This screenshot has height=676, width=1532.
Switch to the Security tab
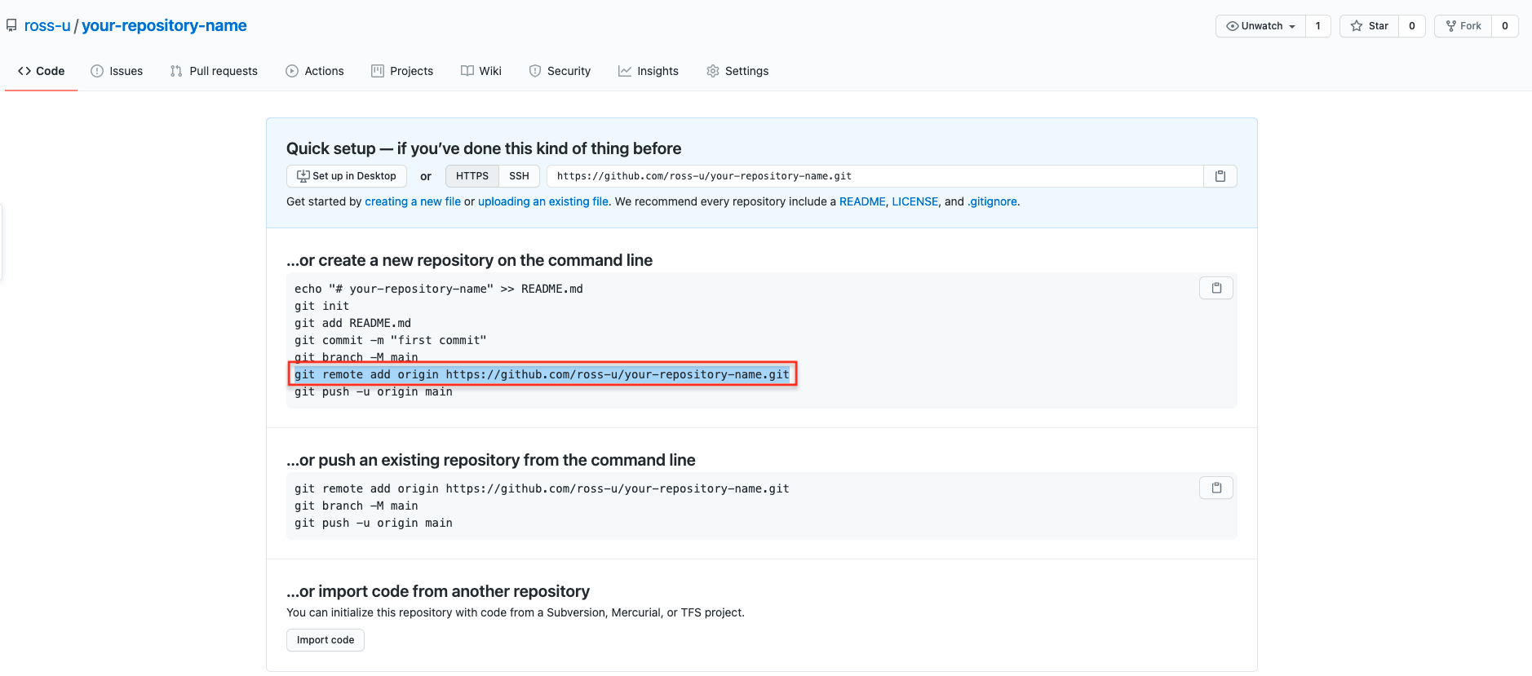click(560, 71)
